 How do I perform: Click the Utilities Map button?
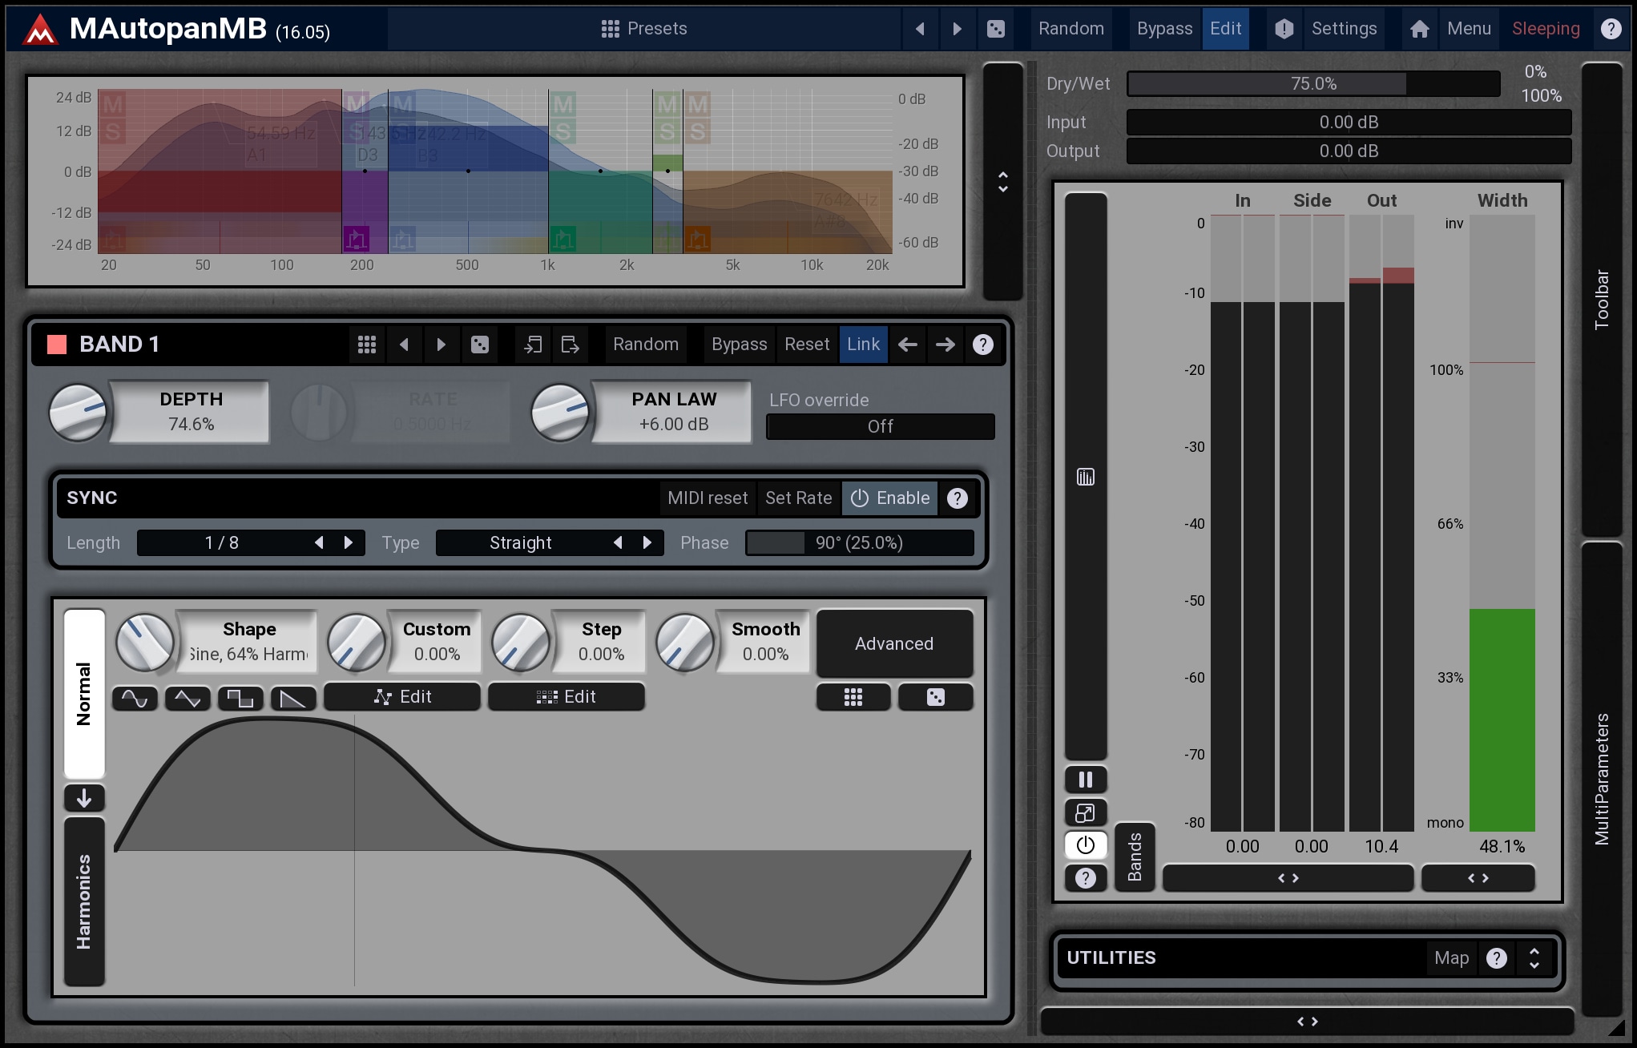[1451, 958]
